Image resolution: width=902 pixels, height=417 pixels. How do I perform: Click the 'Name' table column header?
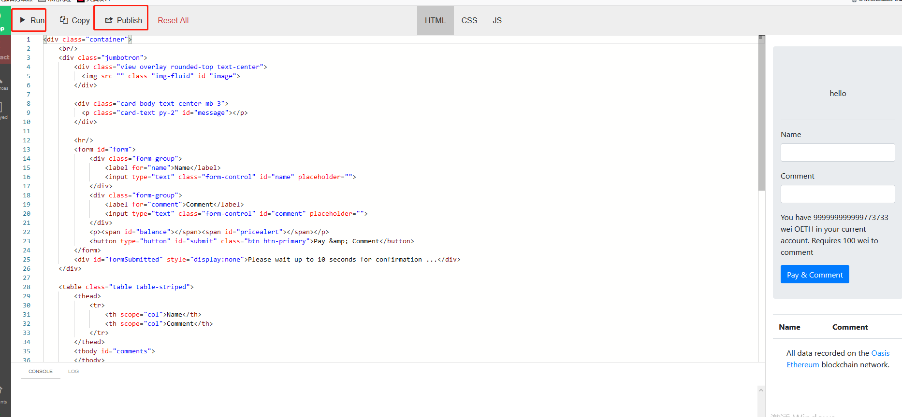(789, 327)
